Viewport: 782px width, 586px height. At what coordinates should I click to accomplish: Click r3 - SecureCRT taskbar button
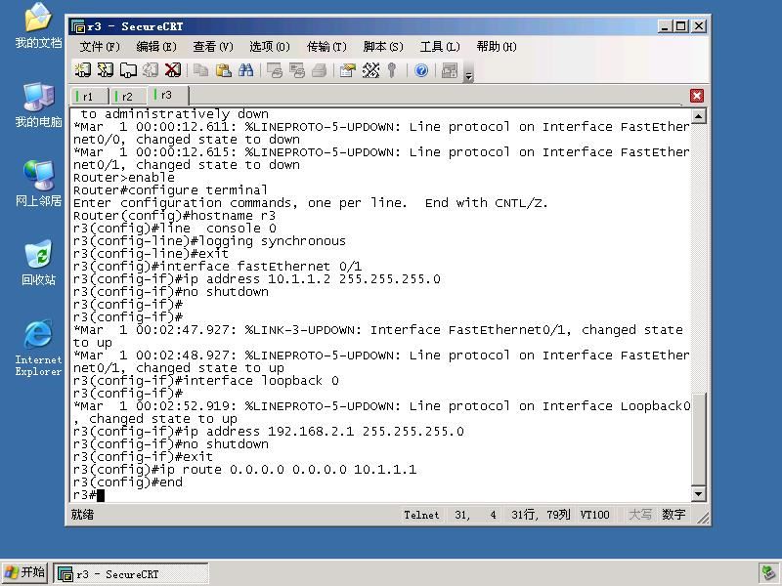(131, 574)
